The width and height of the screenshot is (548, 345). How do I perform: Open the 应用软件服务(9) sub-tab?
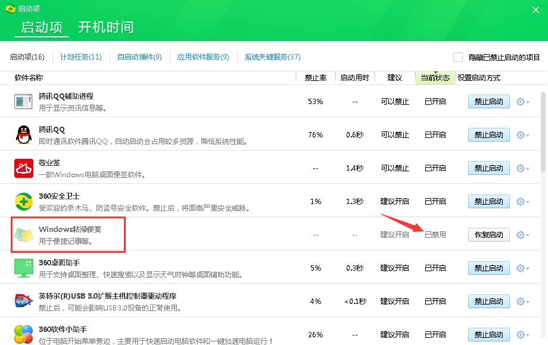coord(203,57)
